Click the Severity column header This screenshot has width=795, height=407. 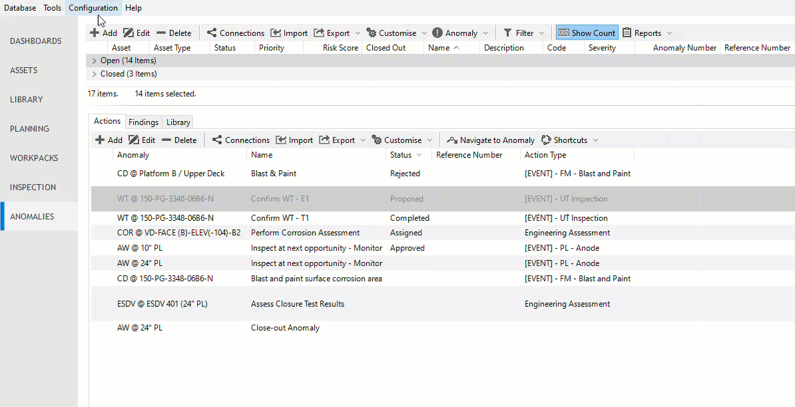click(x=609, y=48)
